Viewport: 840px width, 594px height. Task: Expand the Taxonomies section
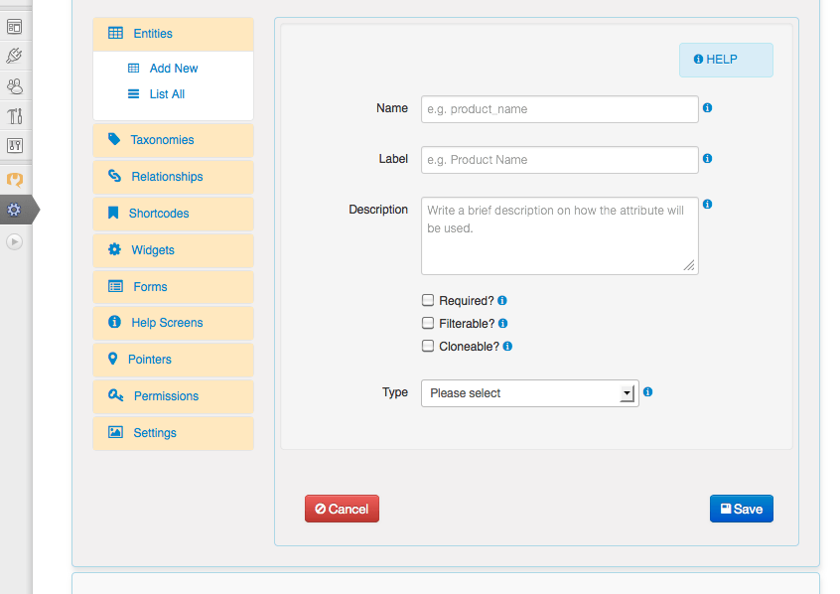coord(162,140)
